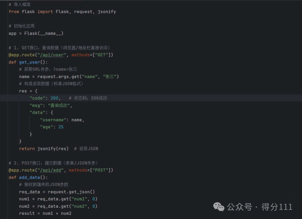Click "jsonify" on the import line

pyautogui.click(x=107, y=12)
